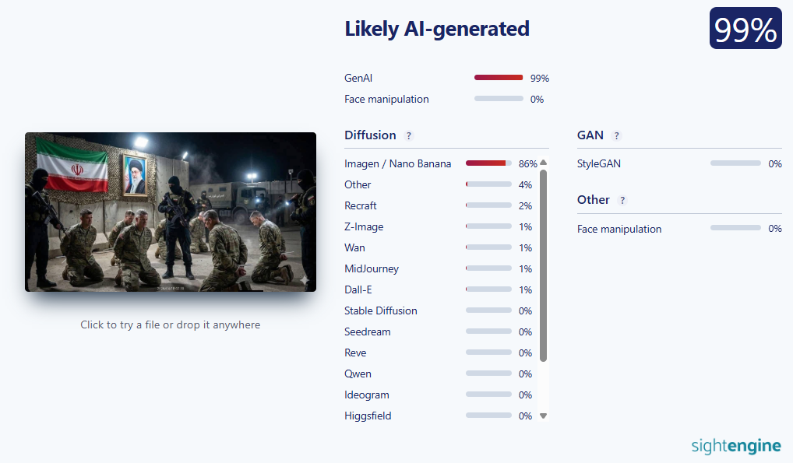Click the Imagen / Nano Banana score bar
793x463 pixels.
coord(490,163)
